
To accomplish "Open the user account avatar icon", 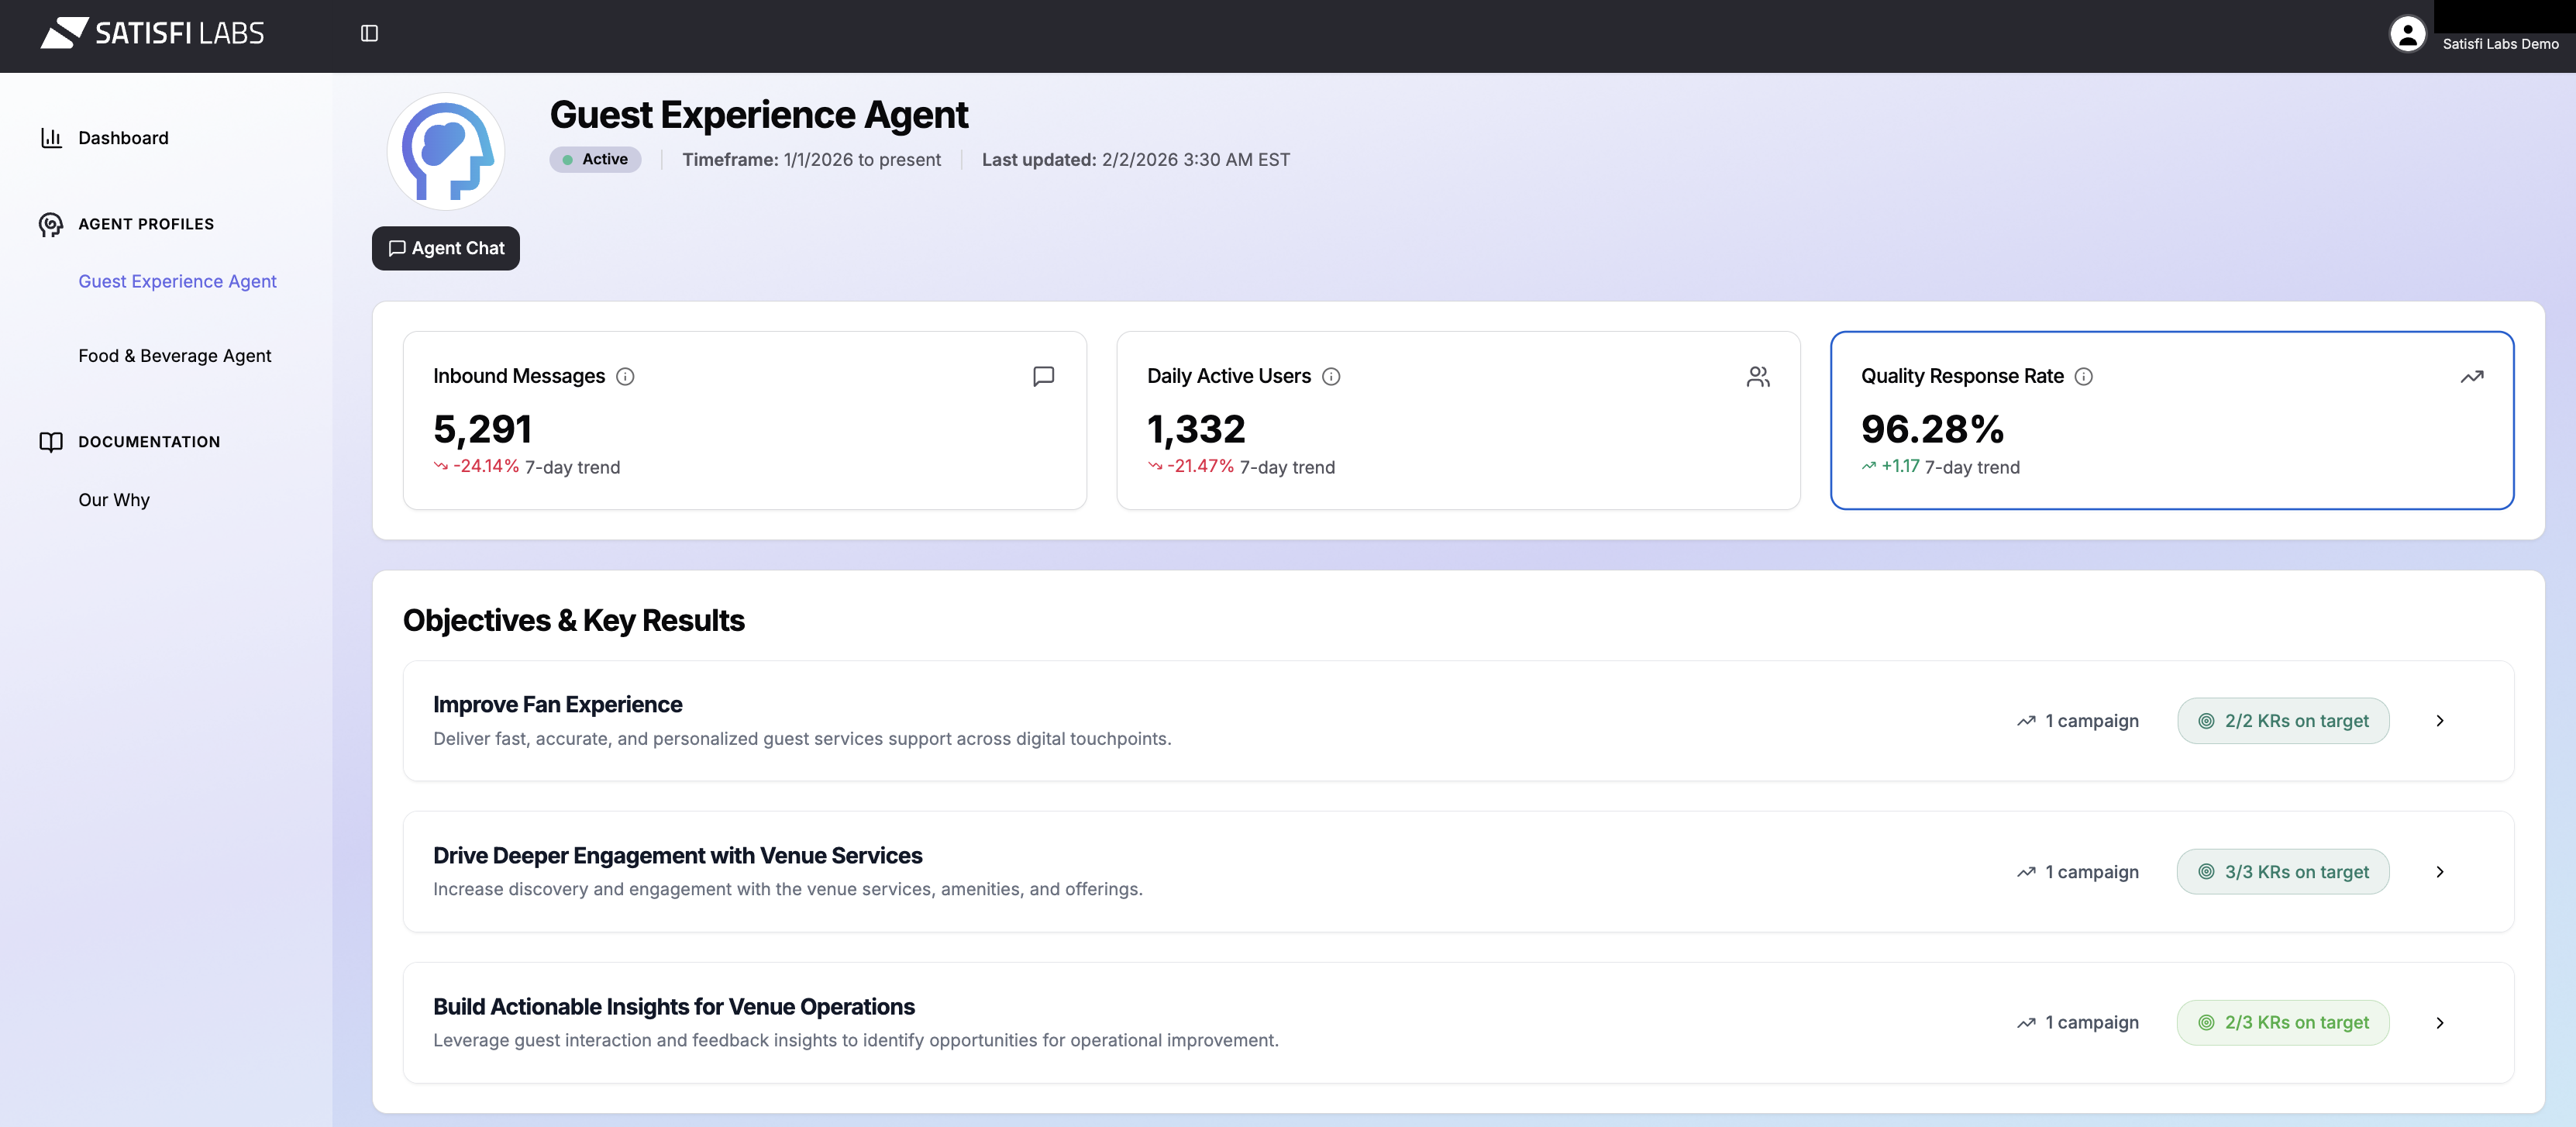I will pyautogui.click(x=2406, y=34).
